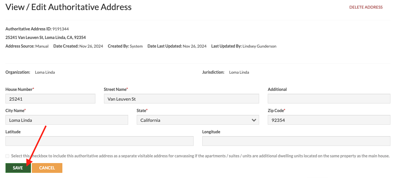The image size is (393, 178).
Task: Click the empty Latitude field
Action: (99, 141)
